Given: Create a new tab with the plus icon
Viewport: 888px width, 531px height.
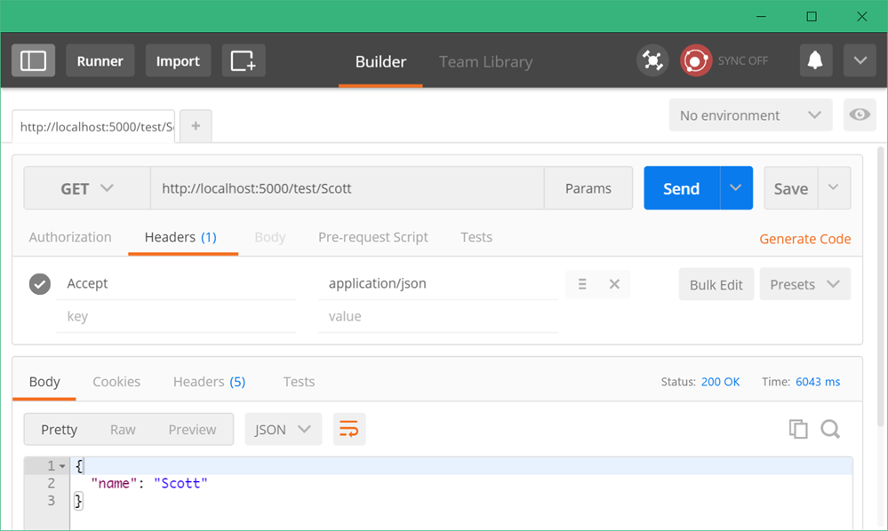Looking at the screenshot, I should click(195, 125).
